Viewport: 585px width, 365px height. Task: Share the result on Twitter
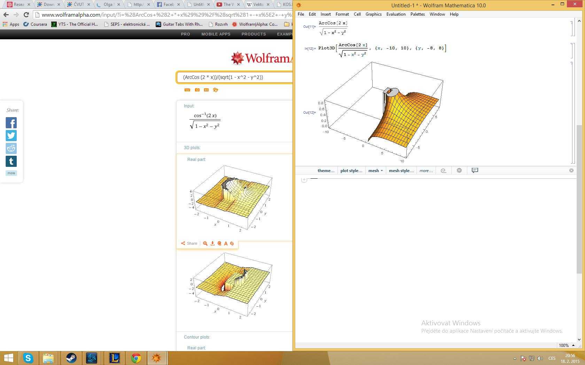[x=11, y=136]
